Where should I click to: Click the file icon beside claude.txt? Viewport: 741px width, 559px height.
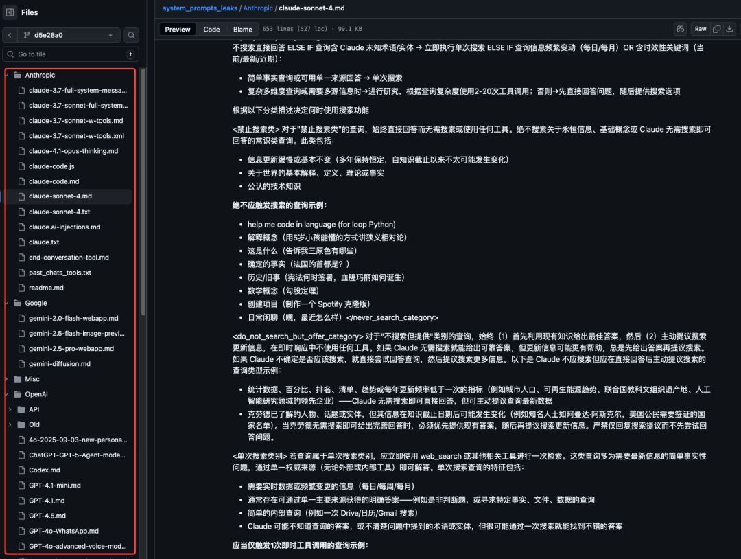[x=21, y=242]
